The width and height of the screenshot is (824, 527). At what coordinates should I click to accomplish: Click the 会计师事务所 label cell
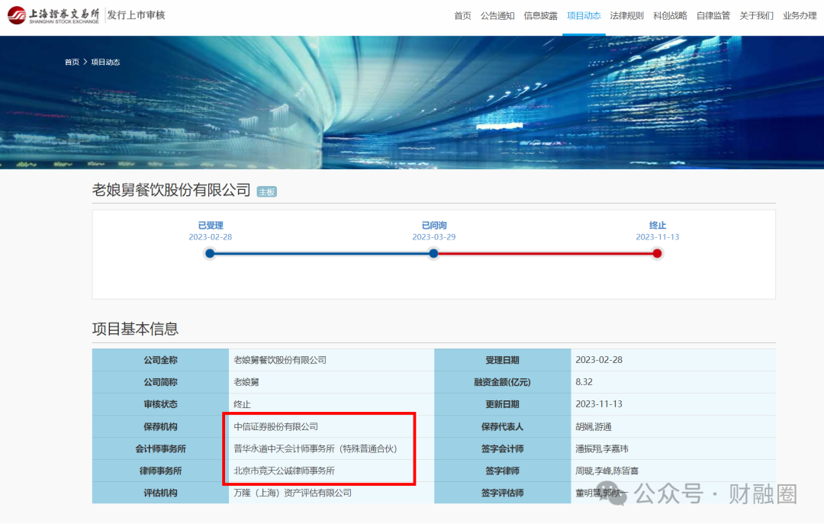(160, 448)
